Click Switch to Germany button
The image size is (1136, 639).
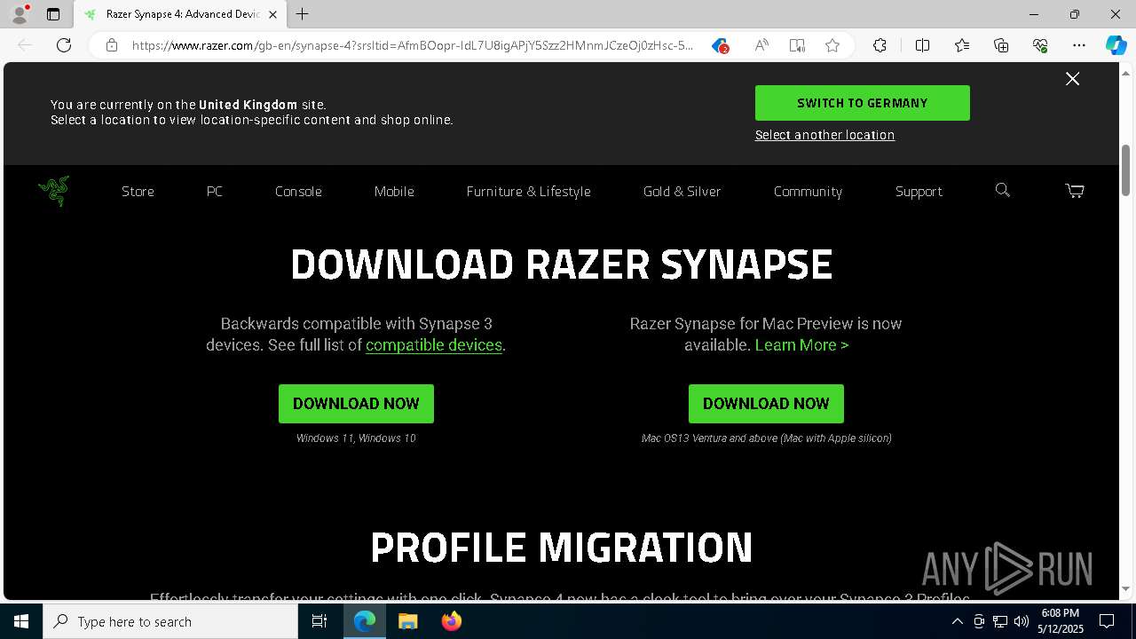pos(862,103)
